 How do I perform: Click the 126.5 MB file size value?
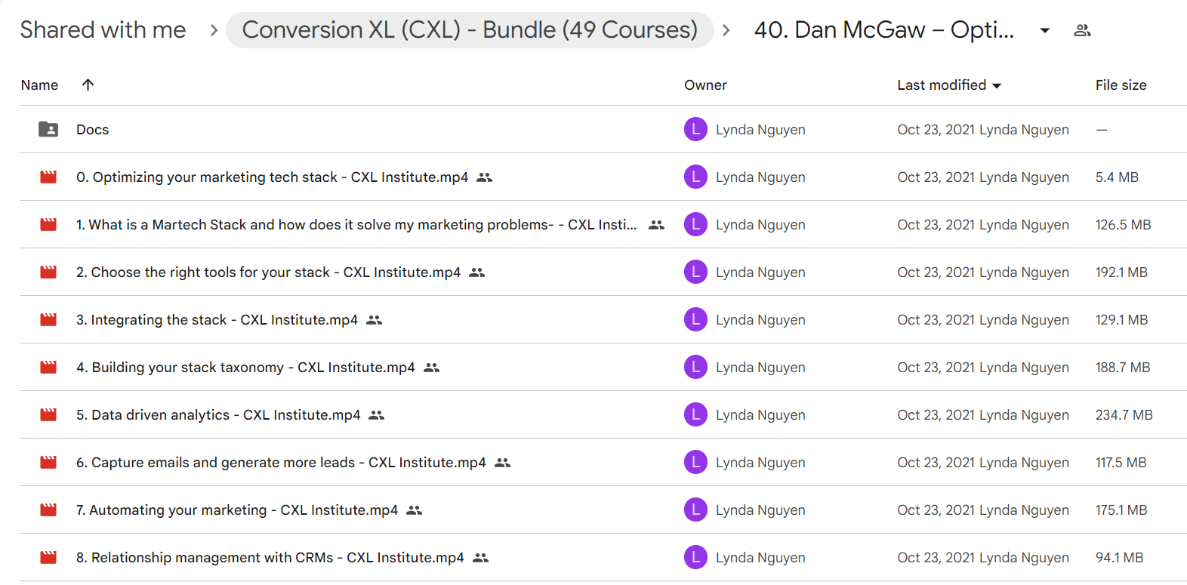(1123, 225)
